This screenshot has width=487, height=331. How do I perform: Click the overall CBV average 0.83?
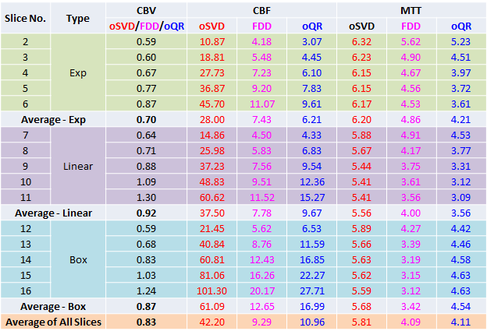[x=146, y=321]
